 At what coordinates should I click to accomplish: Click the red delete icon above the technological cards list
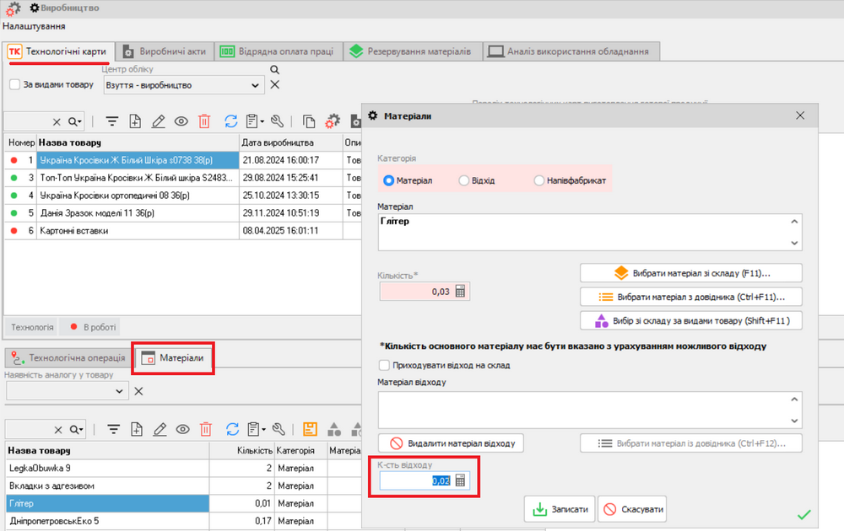[x=204, y=121]
